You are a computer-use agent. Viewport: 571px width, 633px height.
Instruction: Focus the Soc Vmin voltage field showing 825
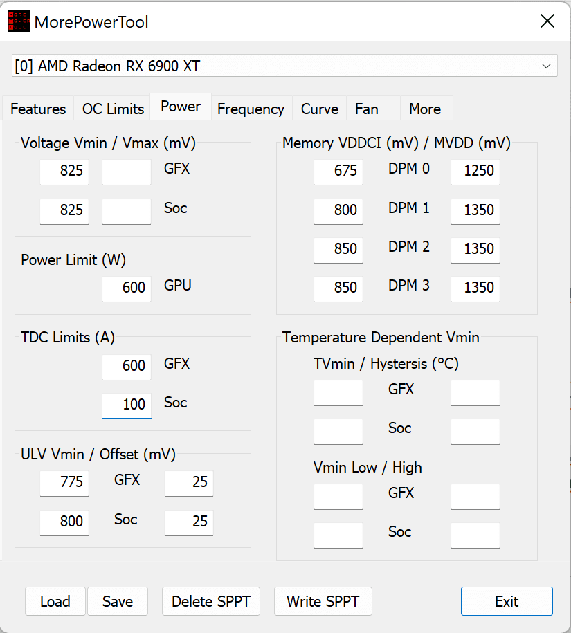(x=64, y=212)
